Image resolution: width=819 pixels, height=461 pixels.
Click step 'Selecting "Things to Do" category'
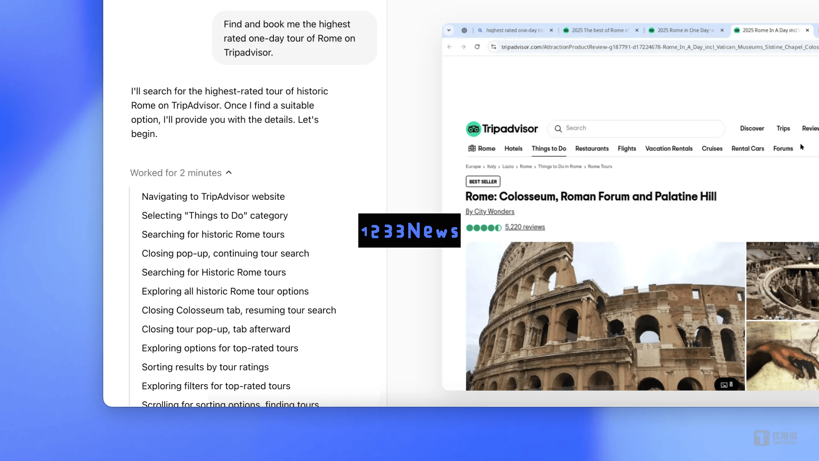215,216
